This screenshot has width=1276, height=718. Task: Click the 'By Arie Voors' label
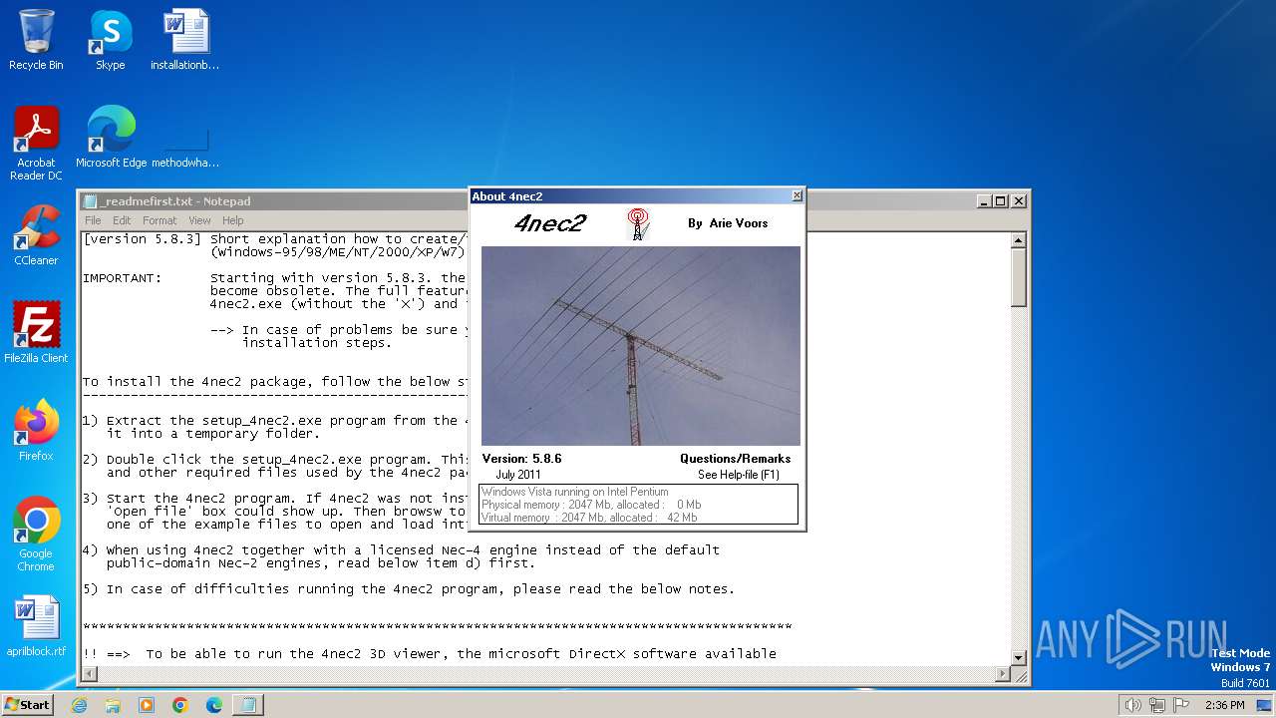coord(728,223)
